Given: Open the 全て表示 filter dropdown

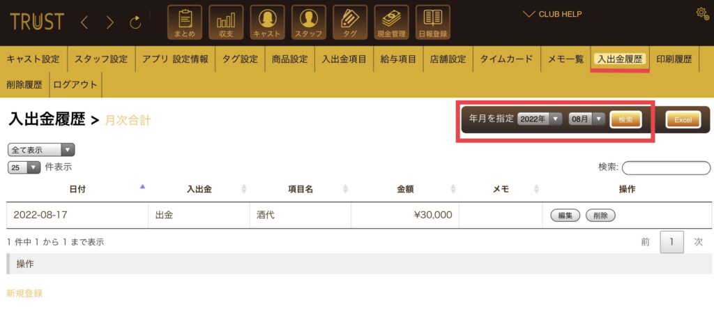Looking at the screenshot, I should click(x=41, y=150).
